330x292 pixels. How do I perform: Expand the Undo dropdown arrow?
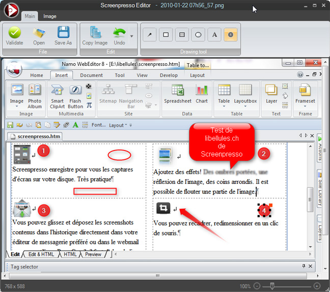click(132, 36)
